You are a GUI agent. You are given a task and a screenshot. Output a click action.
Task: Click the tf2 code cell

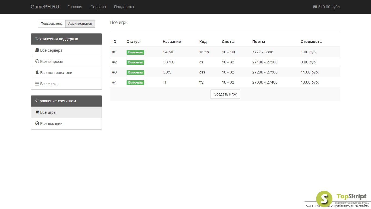point(202,82)
